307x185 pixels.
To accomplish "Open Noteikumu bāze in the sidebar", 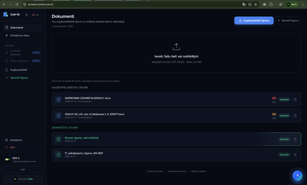I will tap(20, 35).
